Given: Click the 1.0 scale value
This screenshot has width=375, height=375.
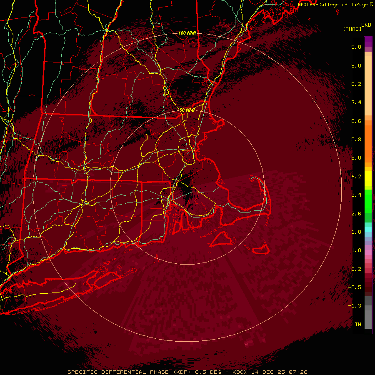Looking at the screenshot, I should pyautogui.click(x=356, y=250).
